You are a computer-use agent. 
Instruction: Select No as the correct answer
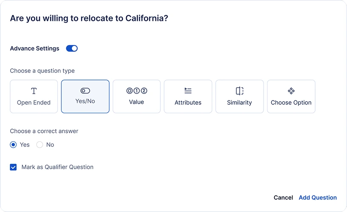(x=40, y=145)
